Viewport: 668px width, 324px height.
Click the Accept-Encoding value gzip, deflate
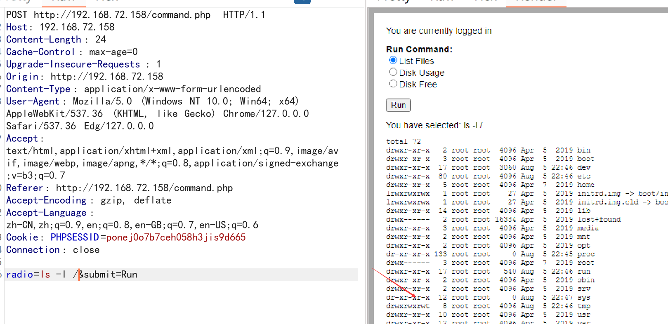tap(136, 200)
